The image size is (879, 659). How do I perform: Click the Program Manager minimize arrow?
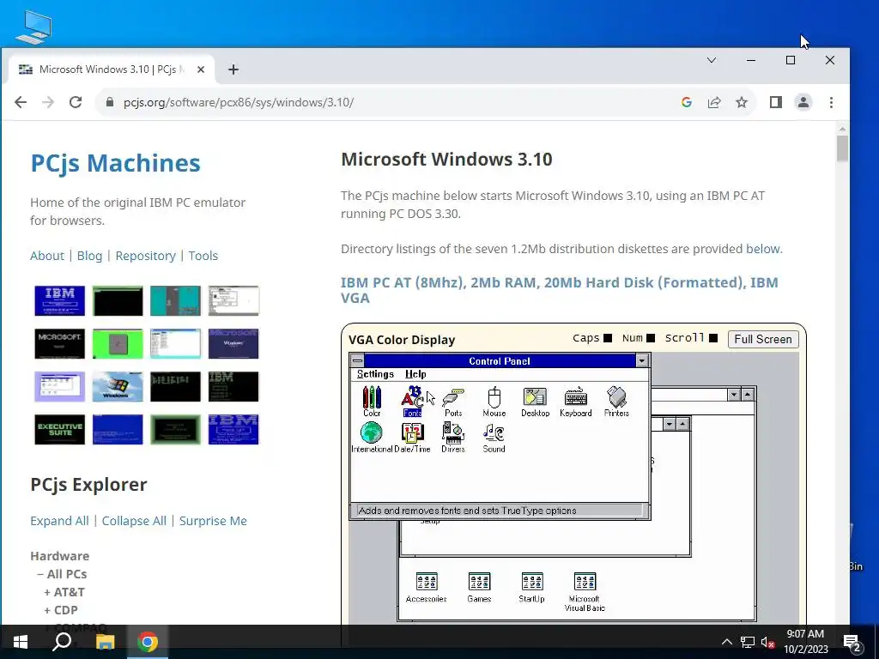tap(735, 395)
